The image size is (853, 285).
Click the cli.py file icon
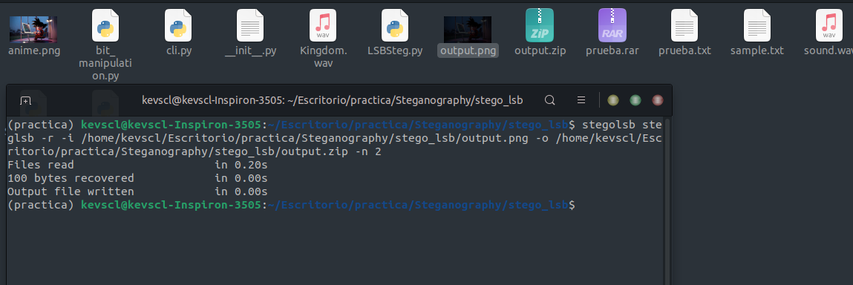[x=178, y=25]
